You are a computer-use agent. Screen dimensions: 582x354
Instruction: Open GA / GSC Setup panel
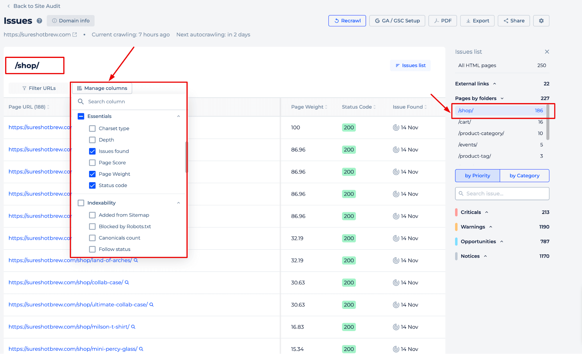(397, 20)
